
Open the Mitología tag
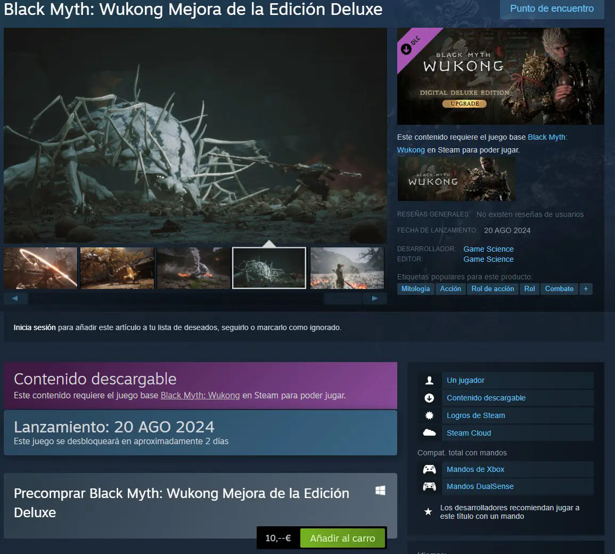[415, 289]
